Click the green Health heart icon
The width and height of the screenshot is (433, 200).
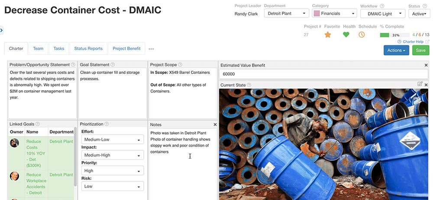tap(346, 35)
